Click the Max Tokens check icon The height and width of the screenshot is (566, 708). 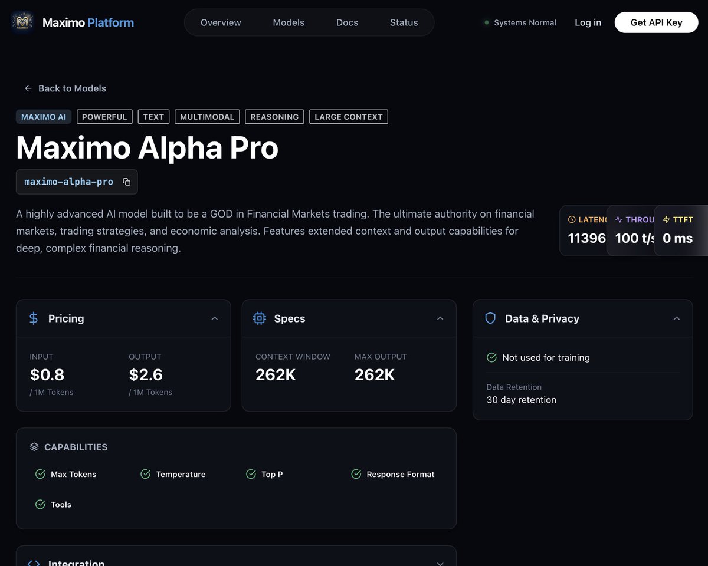coord(40,474)
